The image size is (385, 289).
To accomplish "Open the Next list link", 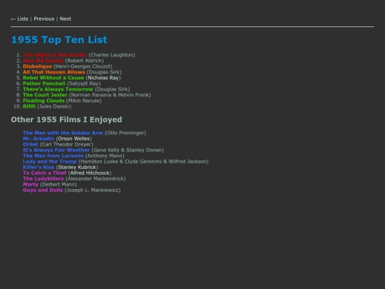I will 66,19.
